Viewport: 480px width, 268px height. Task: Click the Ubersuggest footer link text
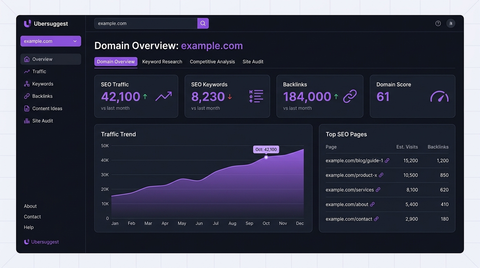point(45,242)
